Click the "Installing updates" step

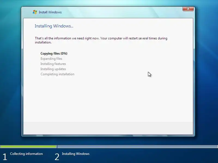53,69
